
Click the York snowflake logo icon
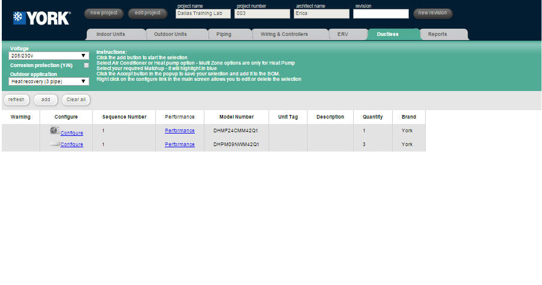tap(19, 17)
